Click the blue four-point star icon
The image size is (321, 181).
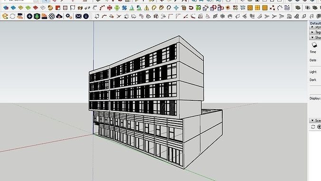pos(176,8)
